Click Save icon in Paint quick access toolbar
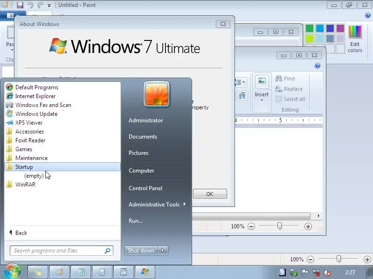Screen dimensions: 373x279 20,5
